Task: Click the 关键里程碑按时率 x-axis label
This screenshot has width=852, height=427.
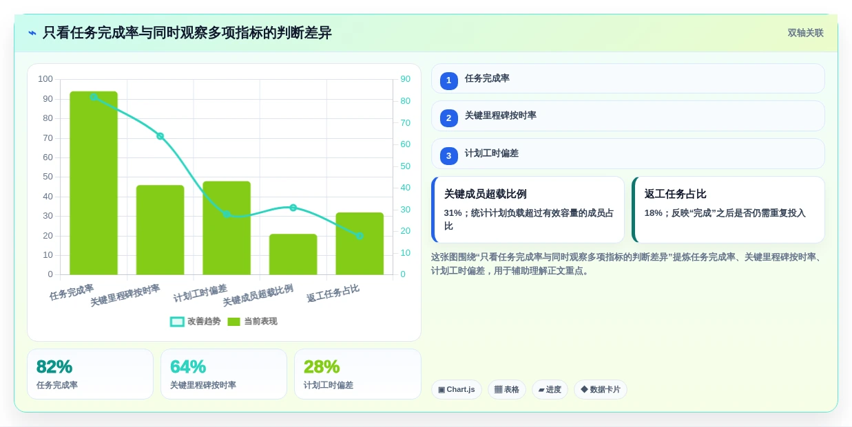Action: [x=125, y=295]
